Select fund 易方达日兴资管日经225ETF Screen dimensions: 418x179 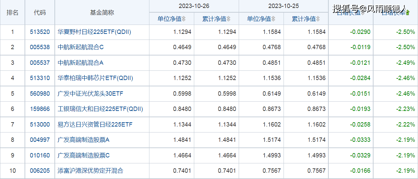click(x=95, y=125)
